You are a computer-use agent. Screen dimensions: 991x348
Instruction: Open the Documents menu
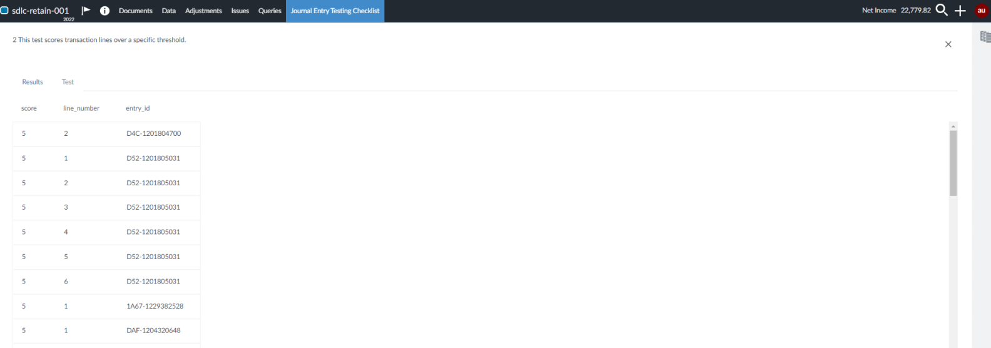point(135,11)
